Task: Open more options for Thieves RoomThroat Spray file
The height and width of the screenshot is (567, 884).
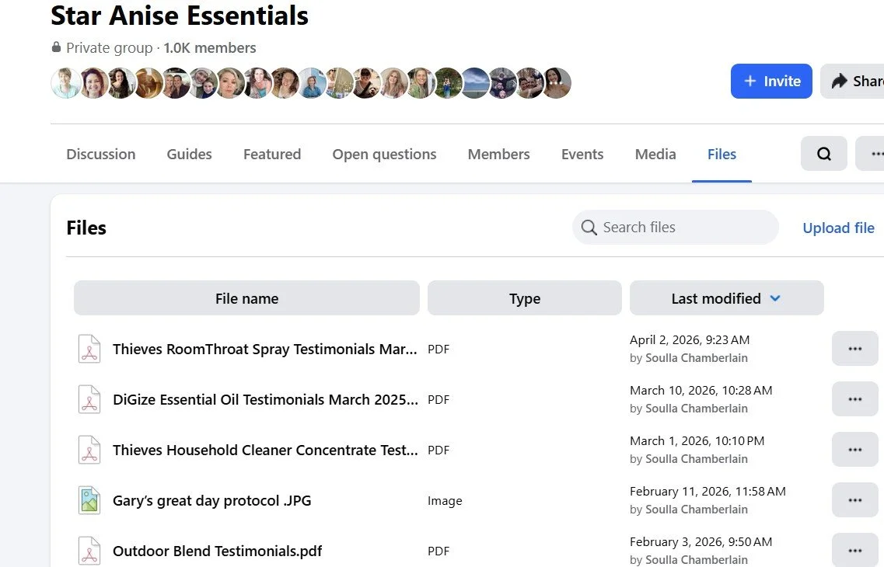Action: click(x=854, y=349)
